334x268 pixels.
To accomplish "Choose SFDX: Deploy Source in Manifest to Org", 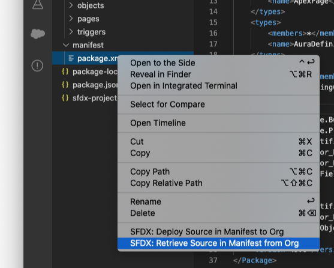I will 218,232.
